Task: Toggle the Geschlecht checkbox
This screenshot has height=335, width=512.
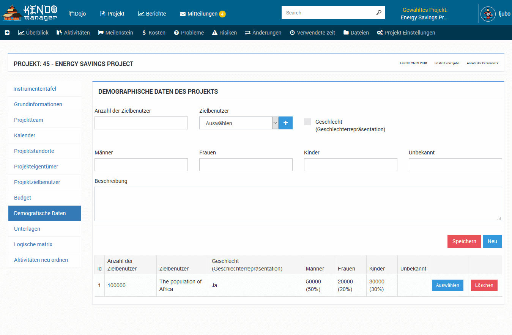Action: [x=307, y=122]
